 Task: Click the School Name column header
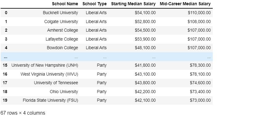pyautogui.click(x=65, y=4)
